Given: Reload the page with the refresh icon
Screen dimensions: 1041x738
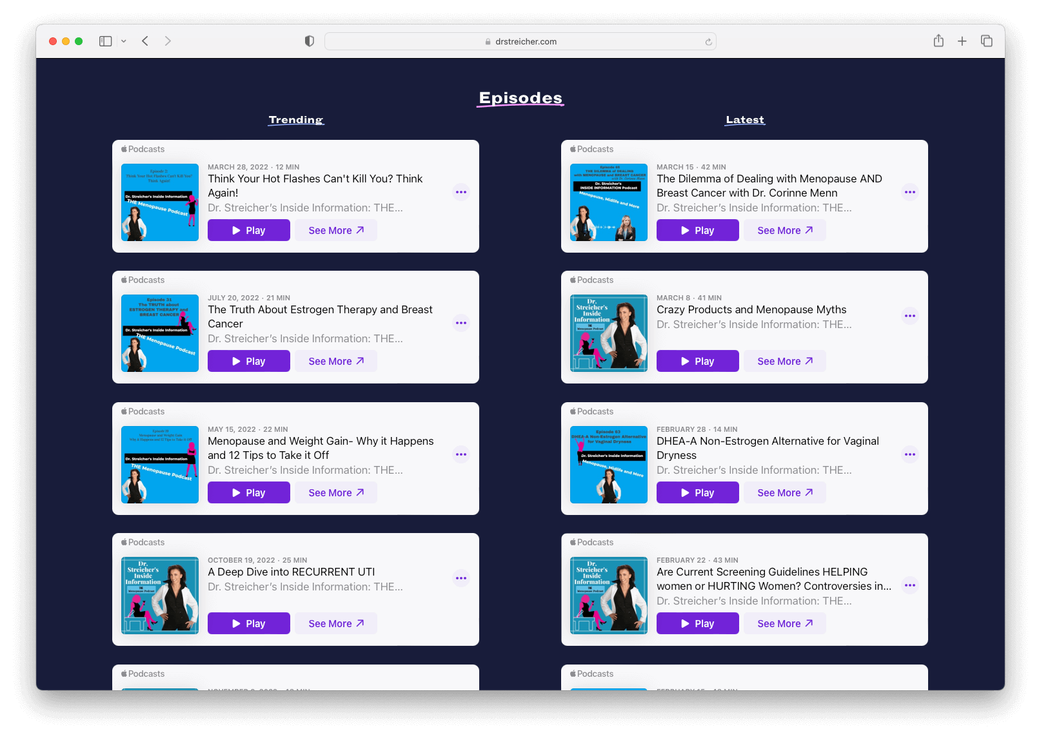Looking at the screenshot, I should (x=708, y=42).
